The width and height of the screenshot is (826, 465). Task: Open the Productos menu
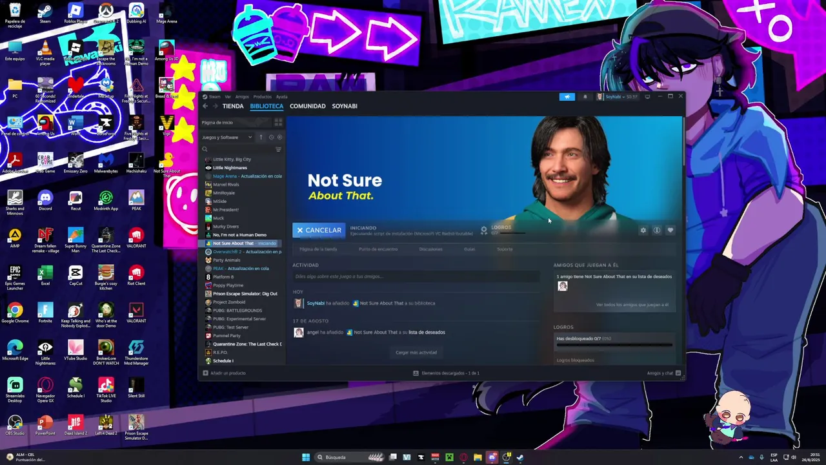(x=262, y=97)
